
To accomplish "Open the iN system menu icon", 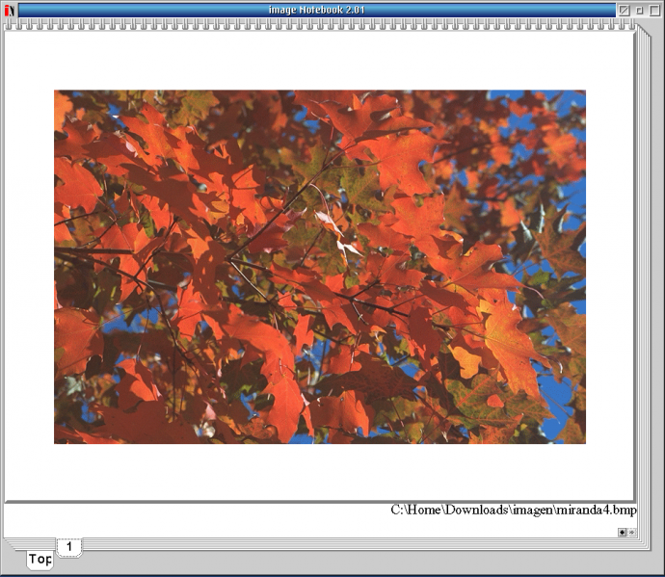I will (10, 11).
